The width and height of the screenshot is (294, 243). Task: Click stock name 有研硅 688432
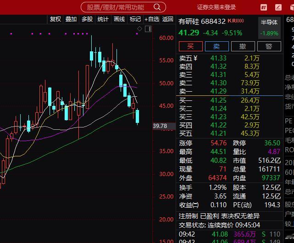point(202,22)
